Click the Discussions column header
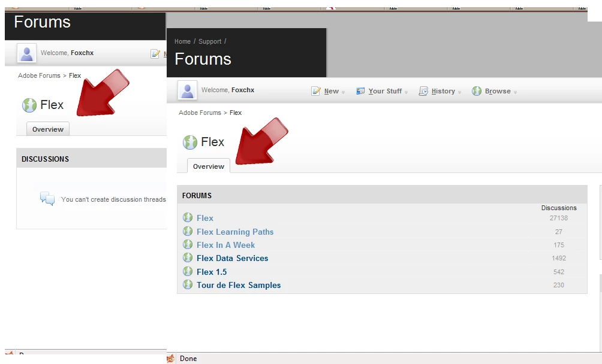Image resolution: width=602 pixels, height=364 pixels. point(559,208)
